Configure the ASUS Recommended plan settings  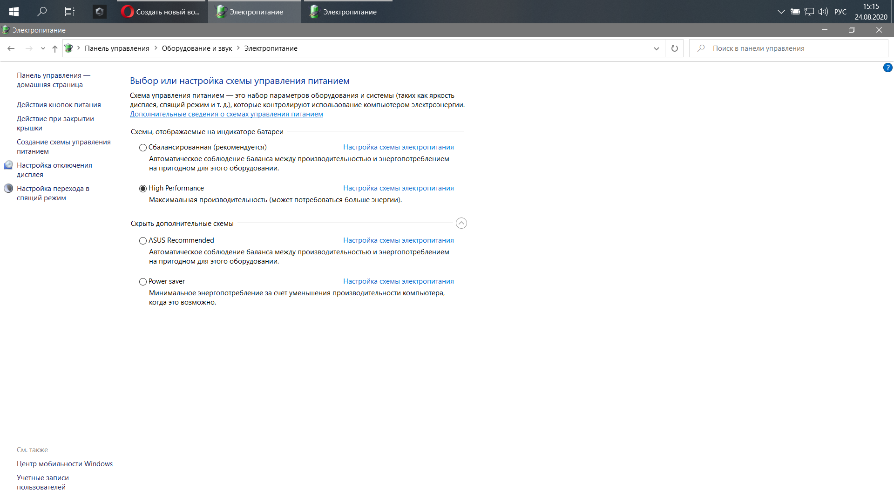(399, 240)
